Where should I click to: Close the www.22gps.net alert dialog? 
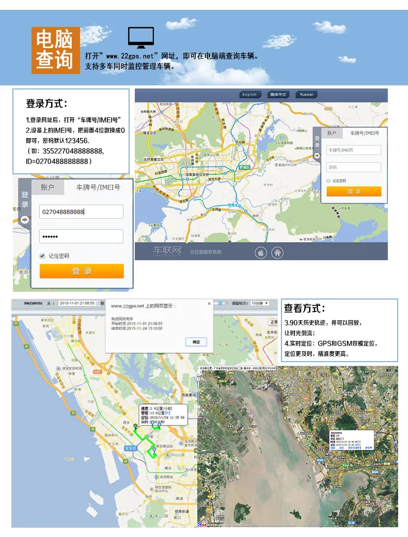(209, 304)
